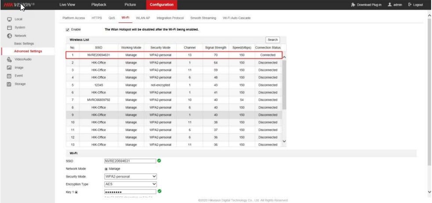Click the Logout icon in header
432x203 pixels.
coord(410,5)
